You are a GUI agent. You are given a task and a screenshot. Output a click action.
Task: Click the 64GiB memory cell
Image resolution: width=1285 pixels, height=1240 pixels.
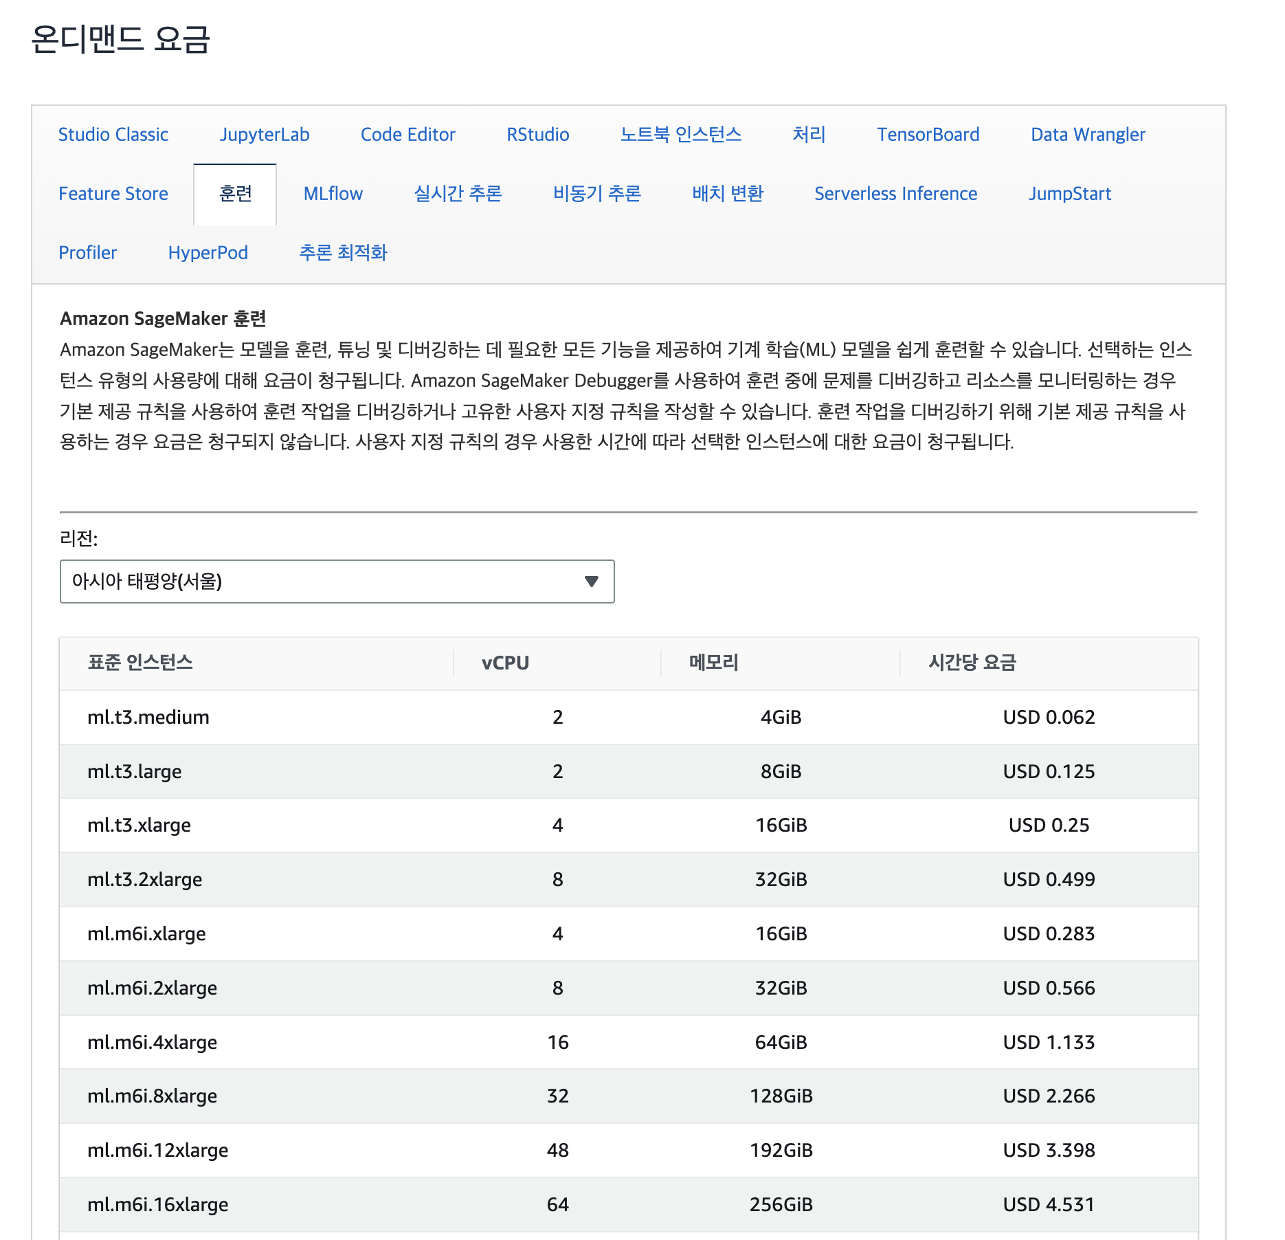(x=781, y=1042)
